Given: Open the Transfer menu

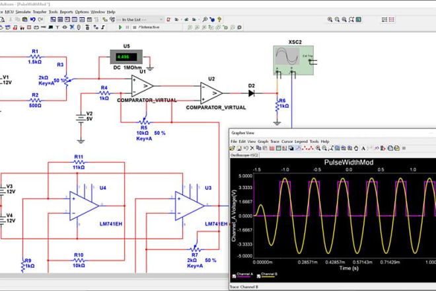Looking at the screenshot, I should (x=40, y=12).
